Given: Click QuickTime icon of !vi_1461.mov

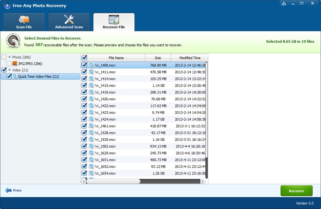Looking at the screenshot, I should point(91,126).
